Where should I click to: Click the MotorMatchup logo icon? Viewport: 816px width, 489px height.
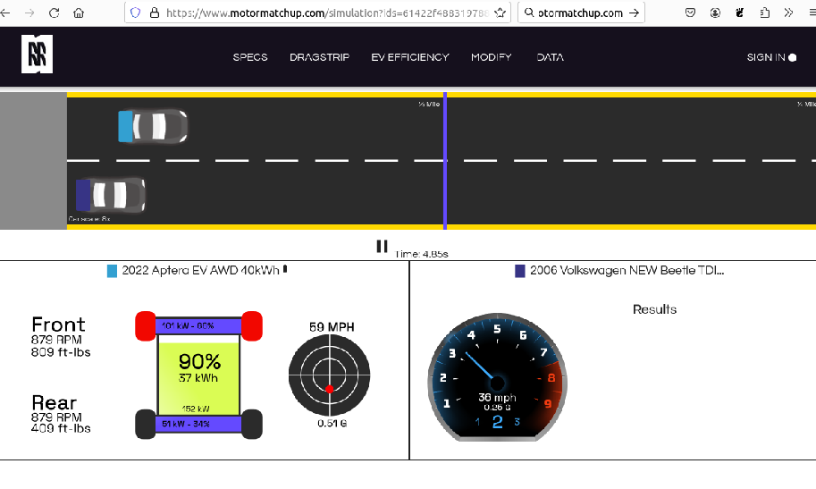pos(38,55)
